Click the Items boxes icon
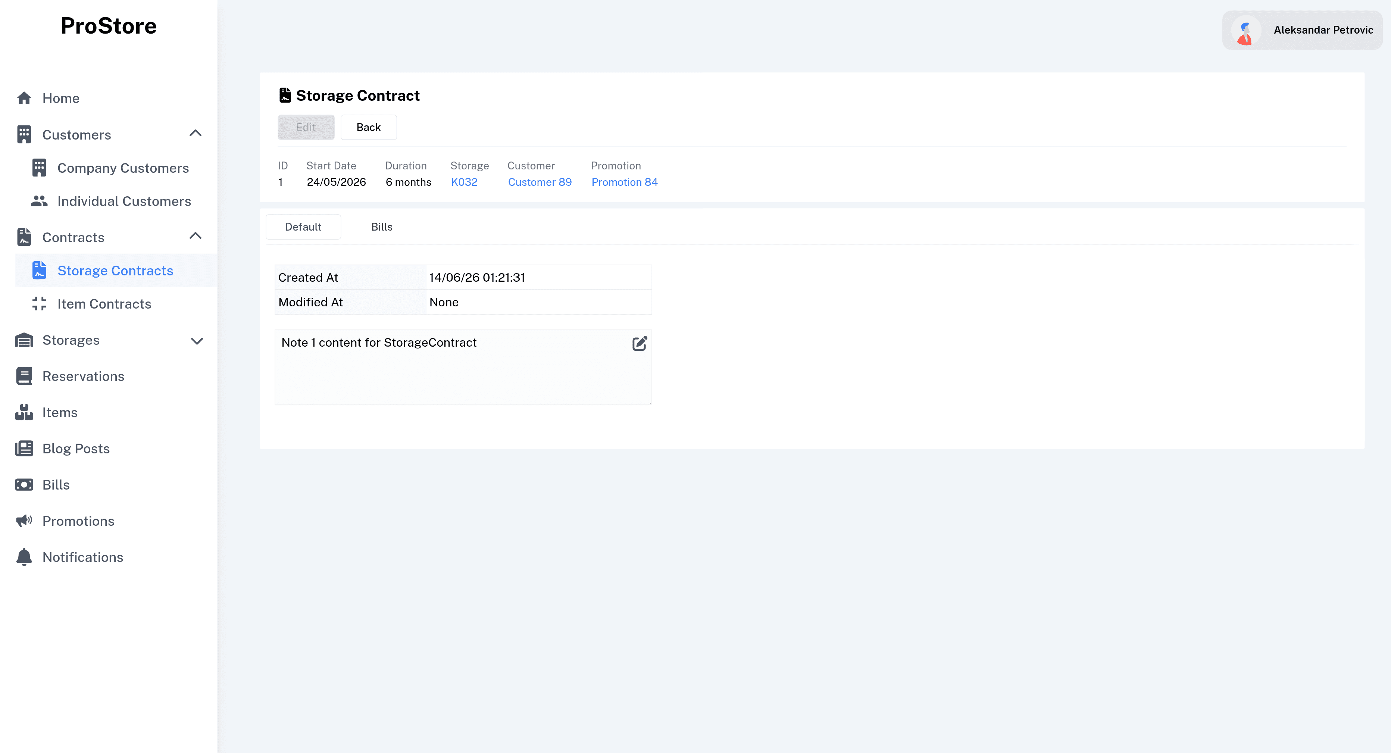 click(x=24, y=412)
